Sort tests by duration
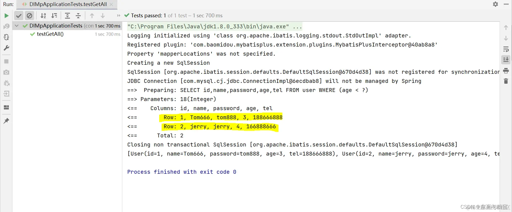Viewport: 512px width, 212px height. (54, 16)
